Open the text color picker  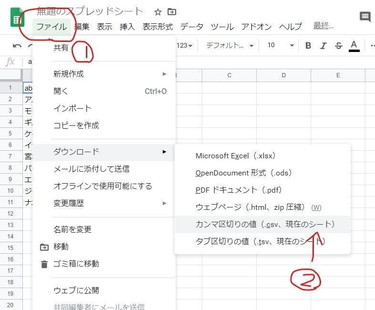[354, 46]
